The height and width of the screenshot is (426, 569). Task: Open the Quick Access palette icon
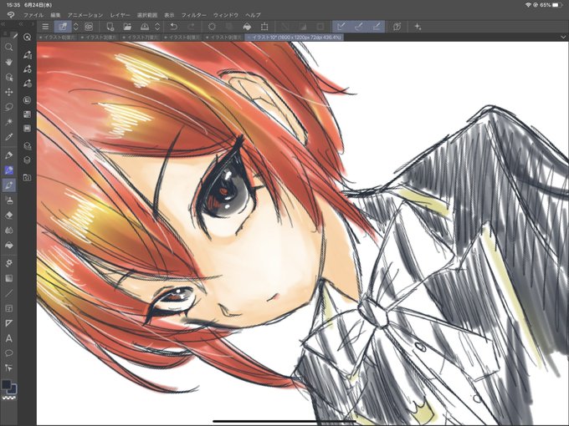click(28, 37)
